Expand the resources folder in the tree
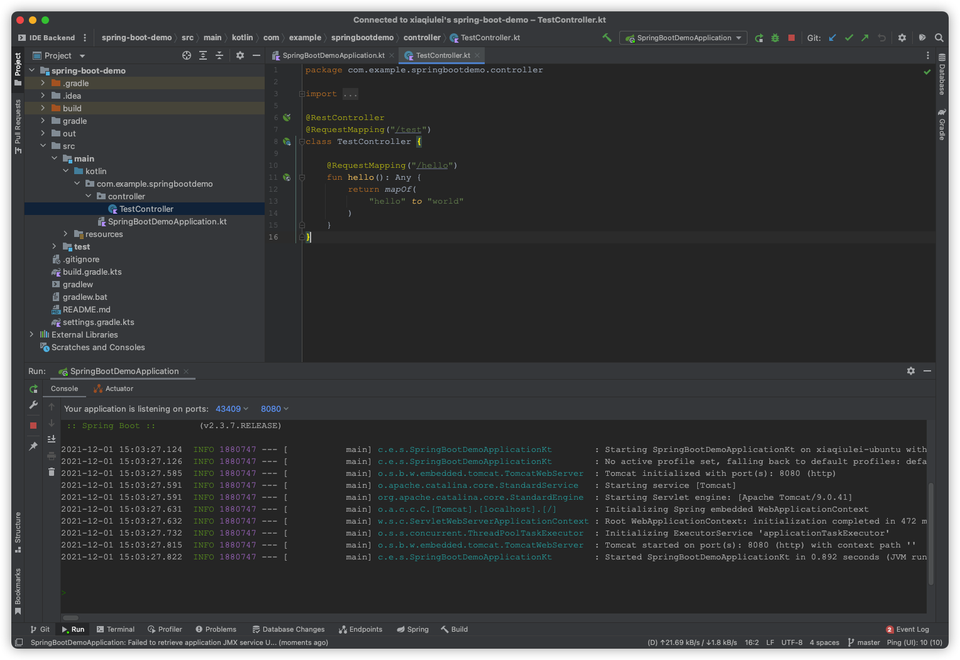This screenshot has width=960, height=660. click(x=65, y=234)
